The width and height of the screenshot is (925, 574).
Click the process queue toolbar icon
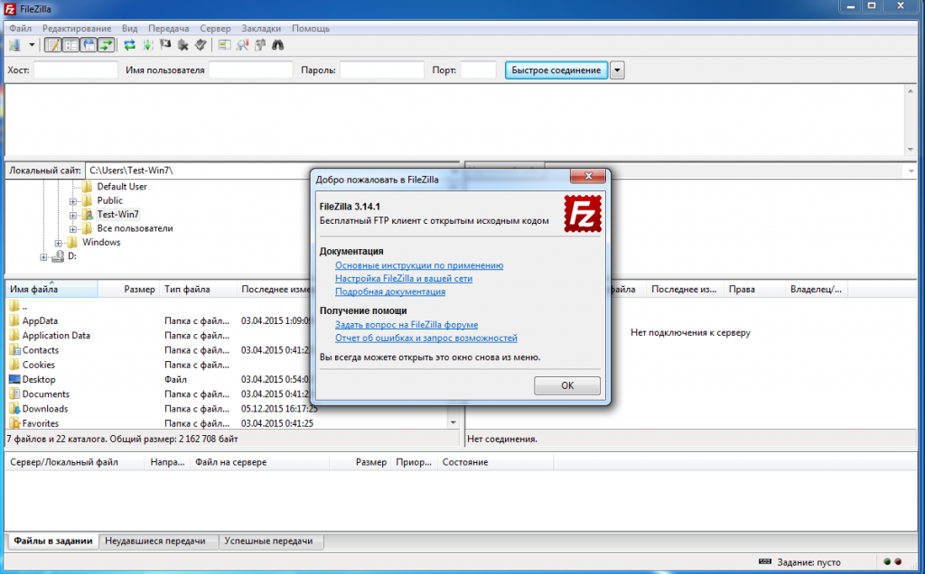pyautogui.click(x=147, y=45)
